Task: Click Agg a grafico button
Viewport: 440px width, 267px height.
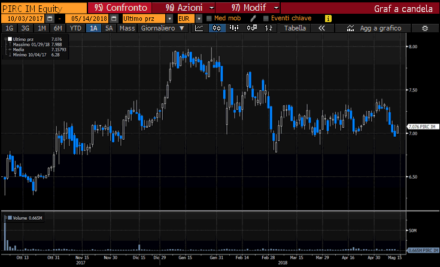Action: 374,28
